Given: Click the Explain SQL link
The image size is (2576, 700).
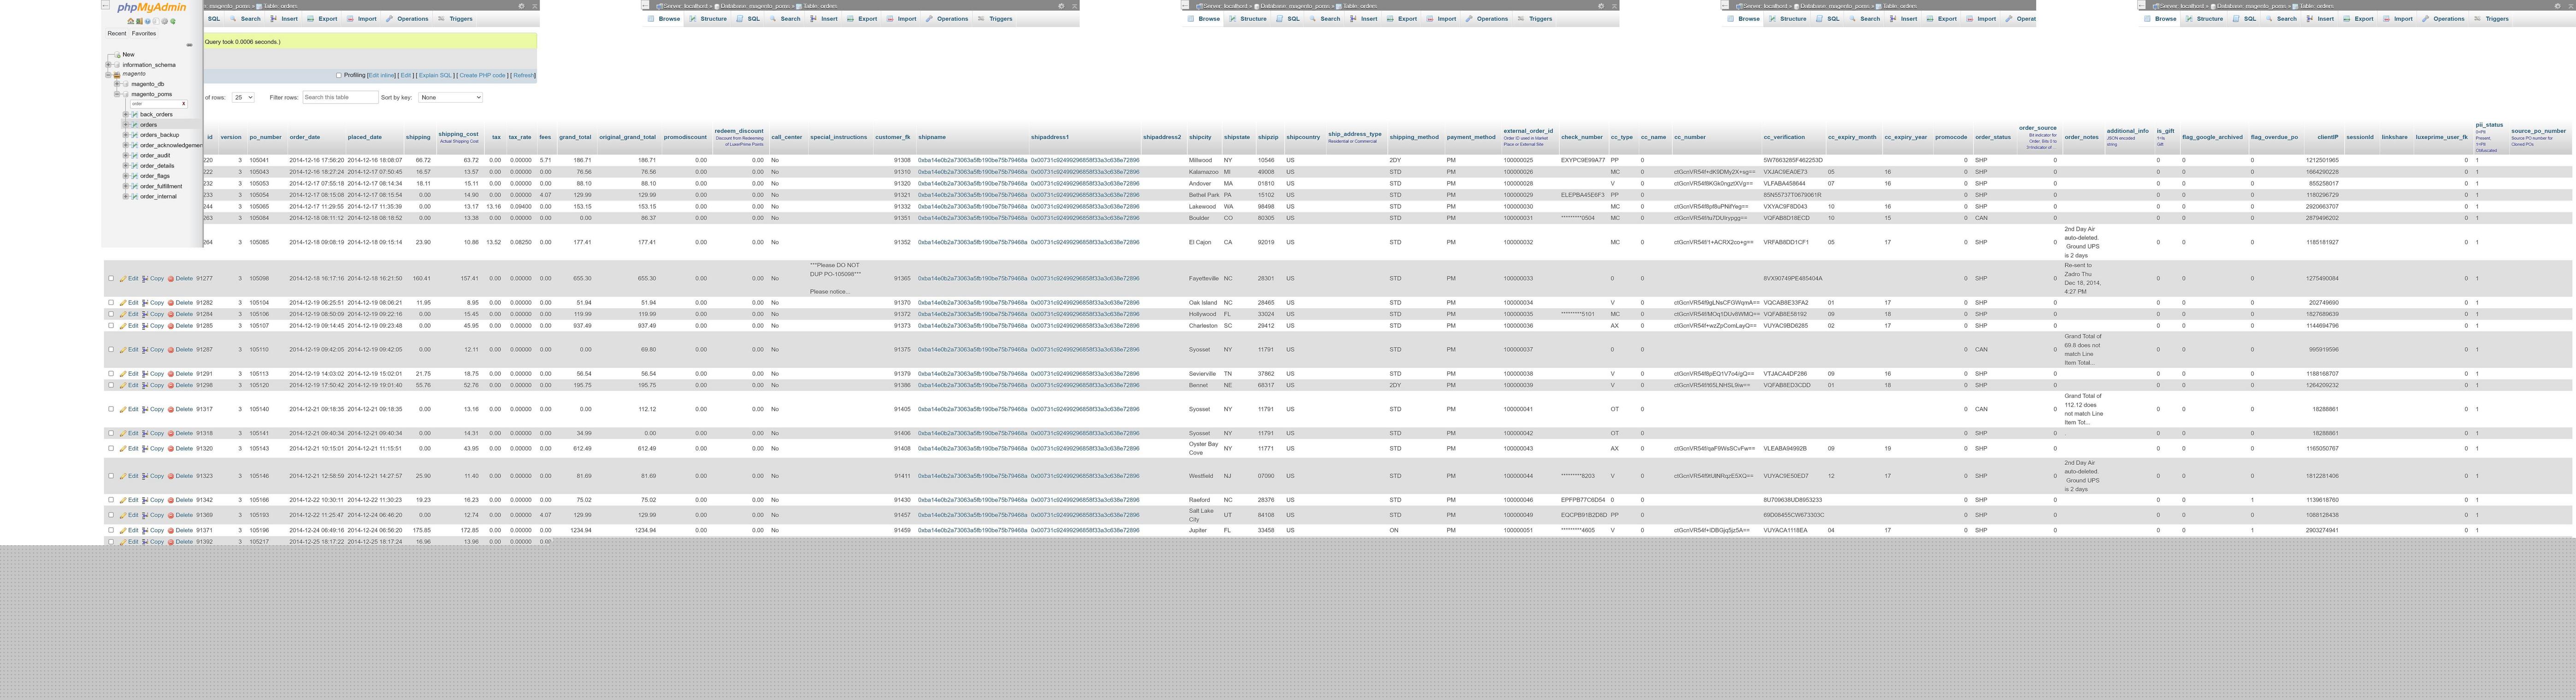Looking at the screenshot, I should [435, 75].
